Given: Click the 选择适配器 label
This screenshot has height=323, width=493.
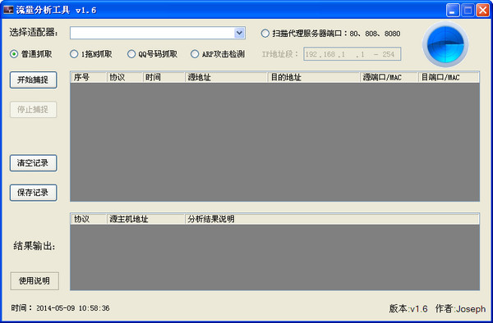Looking at the screenshot, I should 34,32.
